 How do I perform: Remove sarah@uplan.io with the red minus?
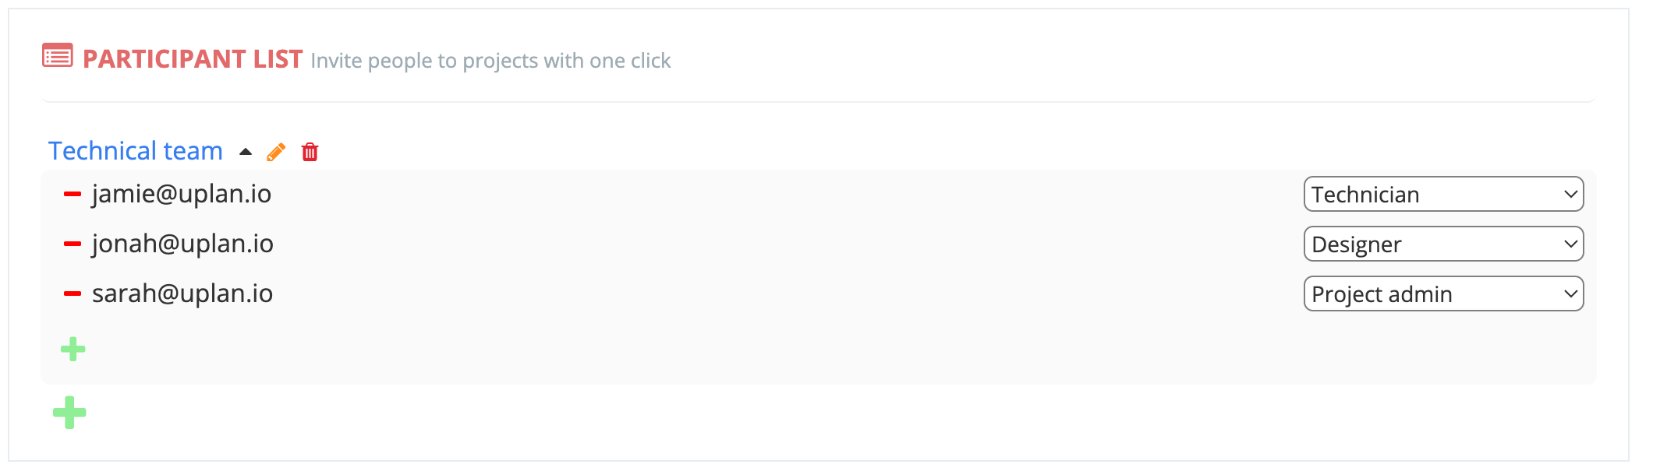(x=73, y=294)
